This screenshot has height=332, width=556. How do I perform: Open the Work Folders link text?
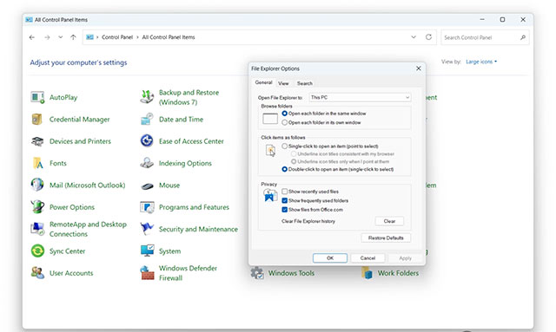(398, 273)
